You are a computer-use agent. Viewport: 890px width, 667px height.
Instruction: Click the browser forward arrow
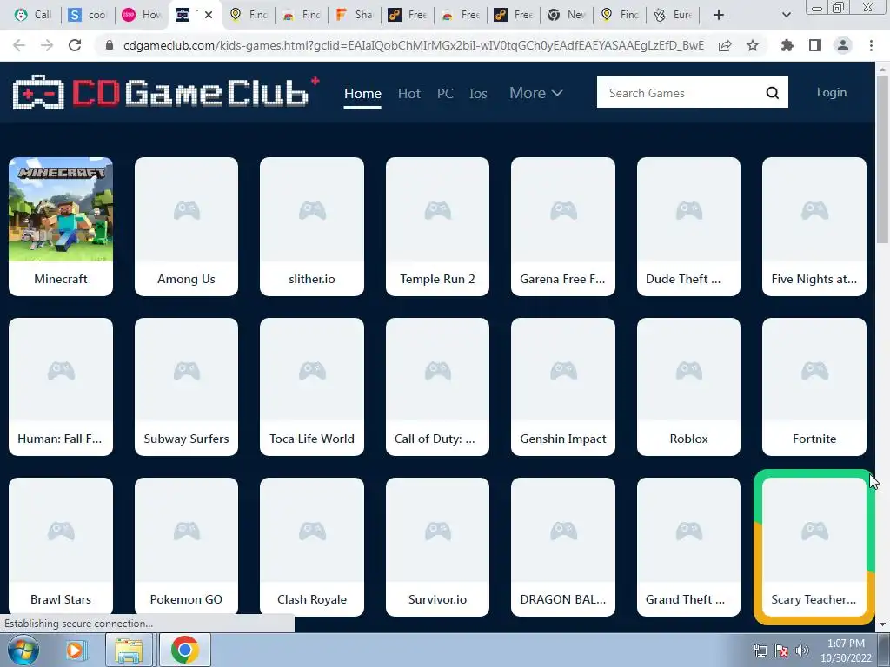click(47, 45)
